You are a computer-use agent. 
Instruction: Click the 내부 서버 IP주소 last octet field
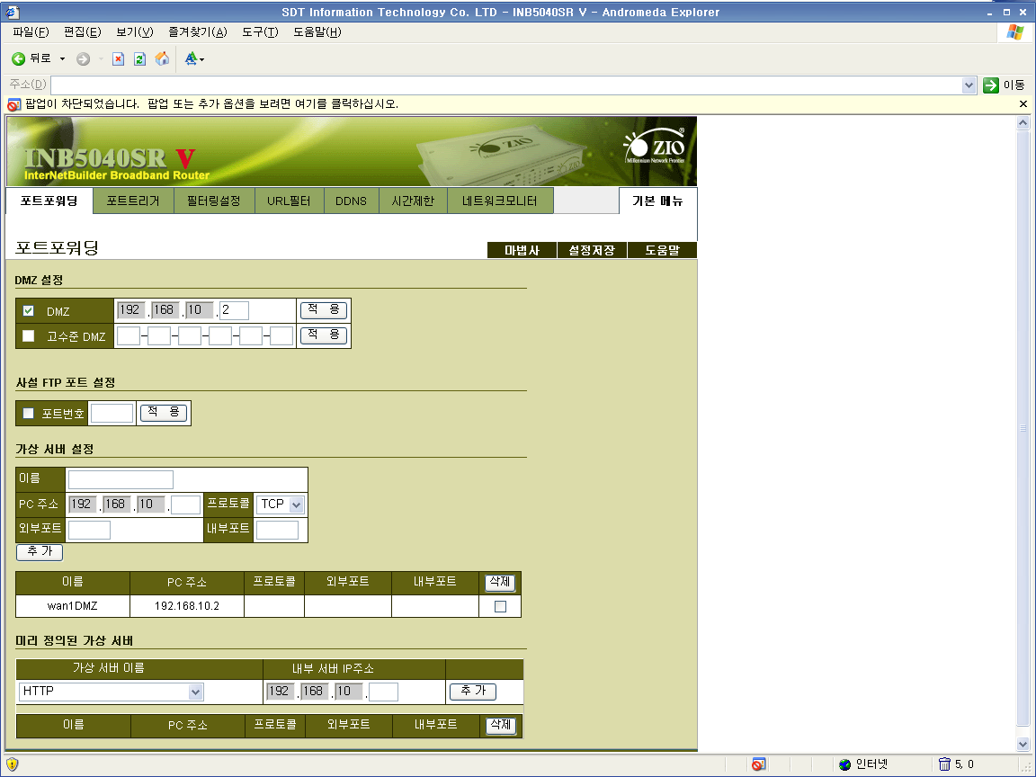click(383, 692)
